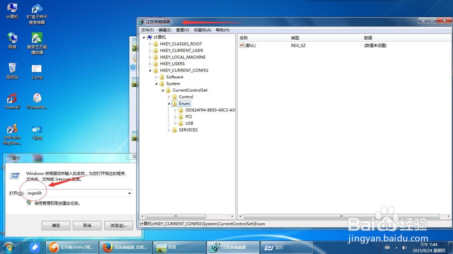Open the BT盒子种子搜索神器 desktop shortcut
453x254 pixels.
point(37,14)
